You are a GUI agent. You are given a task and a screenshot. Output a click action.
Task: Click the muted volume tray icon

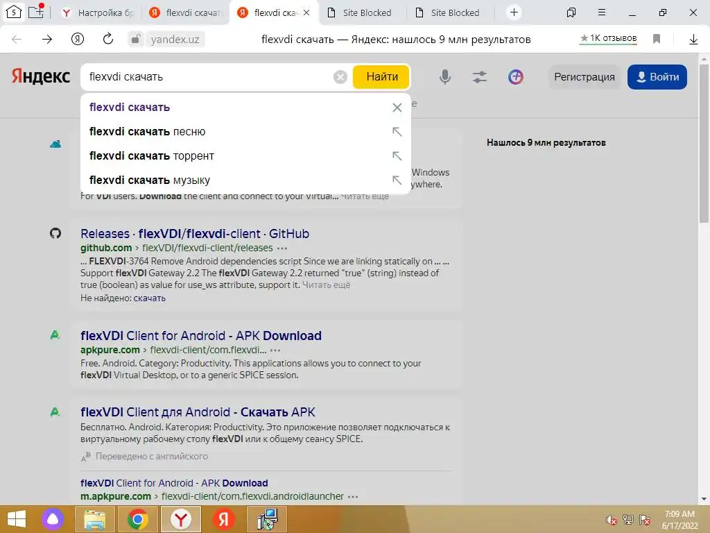coord(612,520)
